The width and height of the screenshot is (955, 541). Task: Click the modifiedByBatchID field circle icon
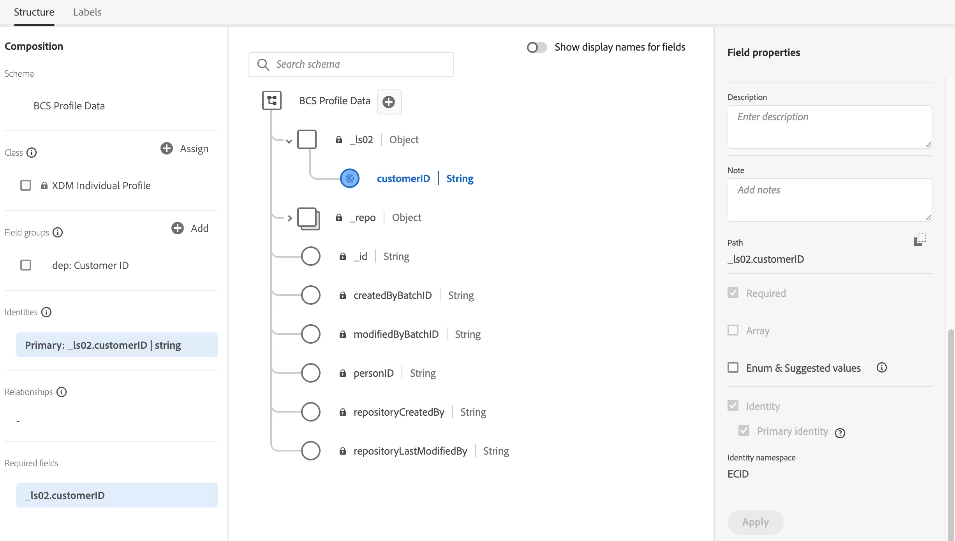pos(311,334)
